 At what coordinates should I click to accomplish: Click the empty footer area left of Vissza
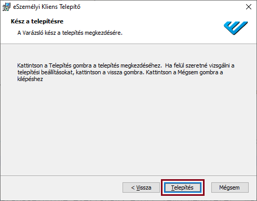[x=61, y=188]
